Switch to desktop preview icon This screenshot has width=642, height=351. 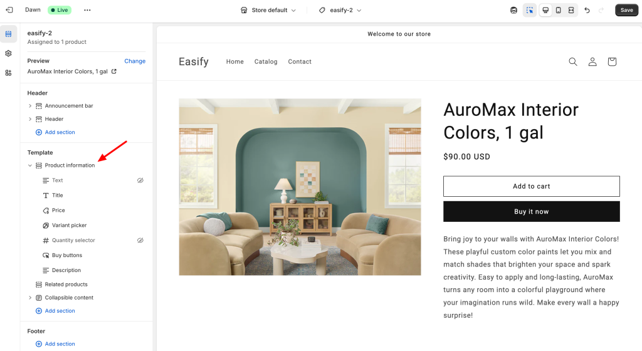click(x=545, y=10)
